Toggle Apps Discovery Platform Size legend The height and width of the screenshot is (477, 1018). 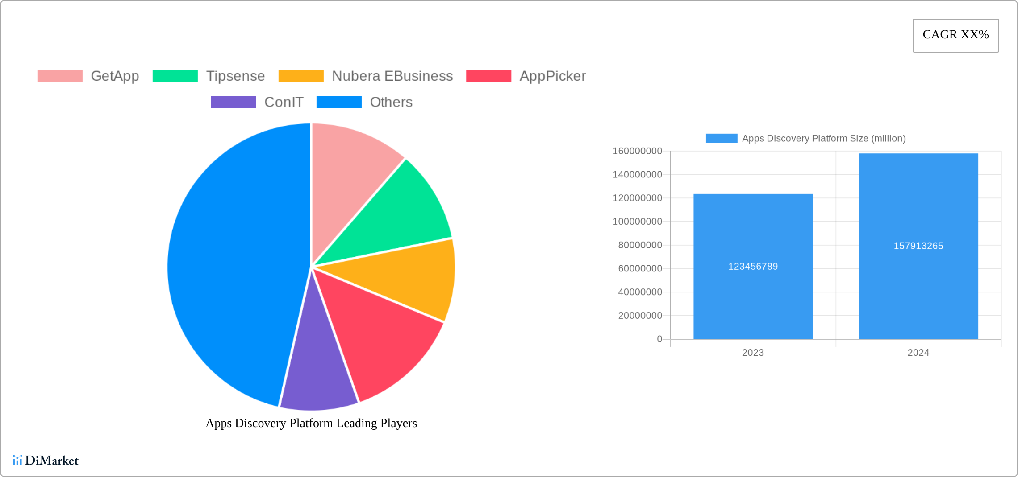(x=805, y=139)
